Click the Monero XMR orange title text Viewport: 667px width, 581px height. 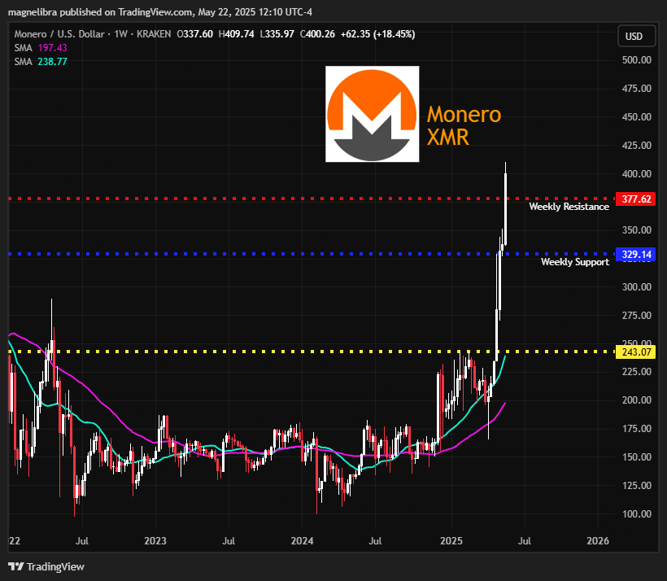coord(464,125)
